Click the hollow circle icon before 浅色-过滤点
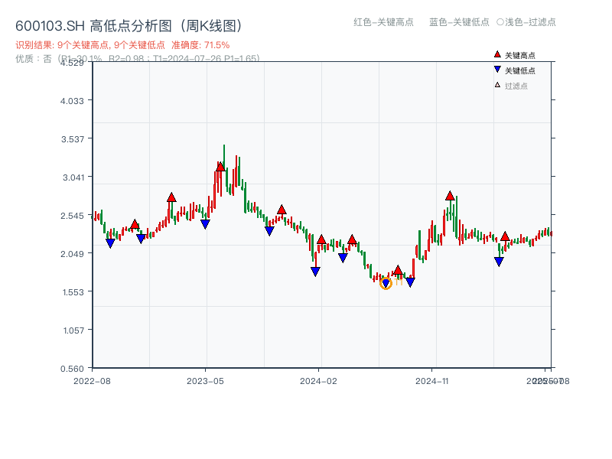Viewport: 612px width, 459px height. [501, 23]
